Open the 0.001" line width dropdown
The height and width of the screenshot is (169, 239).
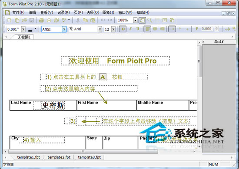pos(23,29)
